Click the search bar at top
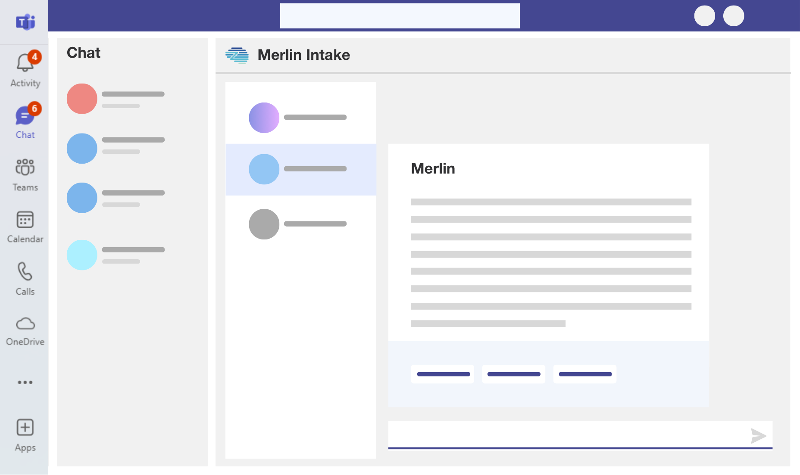The width and height of the screenshot is (800, 475). (400, 16)
